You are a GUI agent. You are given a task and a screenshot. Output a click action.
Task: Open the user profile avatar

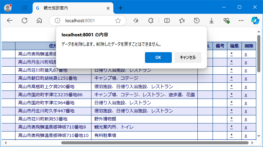(8, 8)
